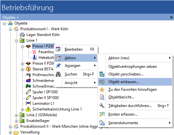Viewport: 174px width, 135px height.
Task: Click the Schneidemaschine icon
Action: coord(28,81)
